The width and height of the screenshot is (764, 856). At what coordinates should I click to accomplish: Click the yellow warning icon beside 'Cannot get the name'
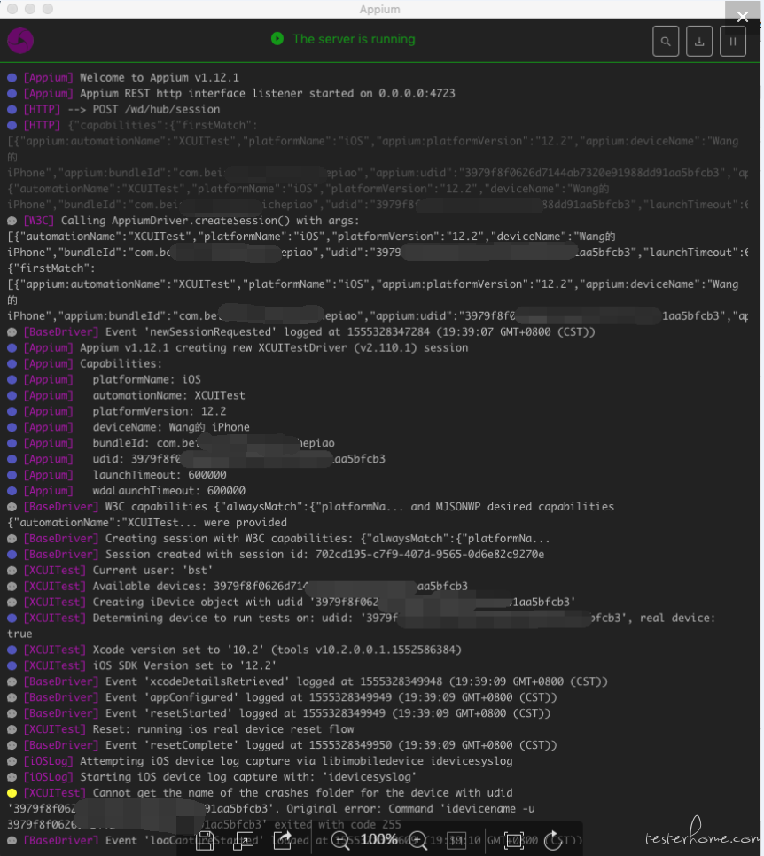tap(12, 793)
